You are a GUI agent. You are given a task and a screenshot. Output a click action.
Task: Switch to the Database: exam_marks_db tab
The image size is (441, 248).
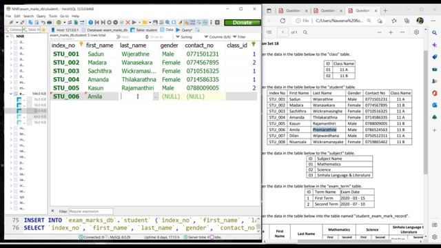(x=105, y=30)
